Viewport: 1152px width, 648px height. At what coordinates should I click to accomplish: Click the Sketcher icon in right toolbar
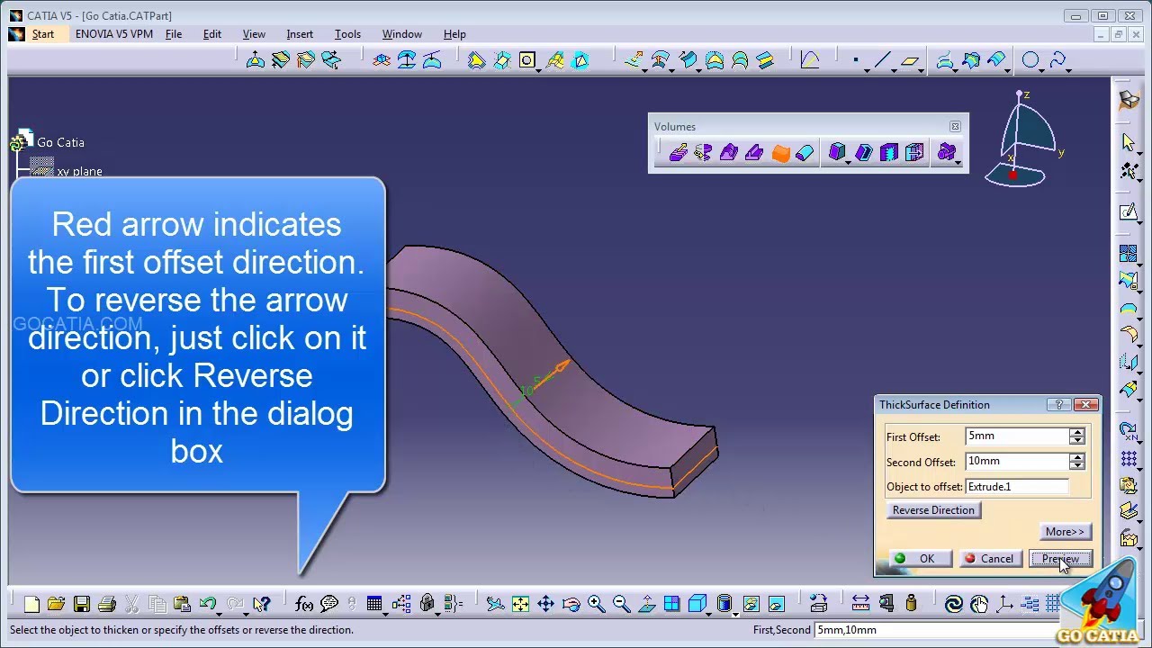(1129, 212)
